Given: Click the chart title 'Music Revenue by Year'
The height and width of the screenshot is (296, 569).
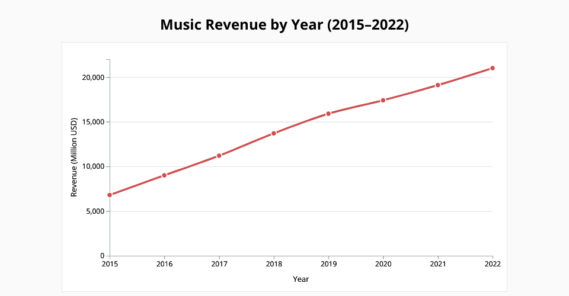Looking at the screenshot, I should (x=284, y=25).
